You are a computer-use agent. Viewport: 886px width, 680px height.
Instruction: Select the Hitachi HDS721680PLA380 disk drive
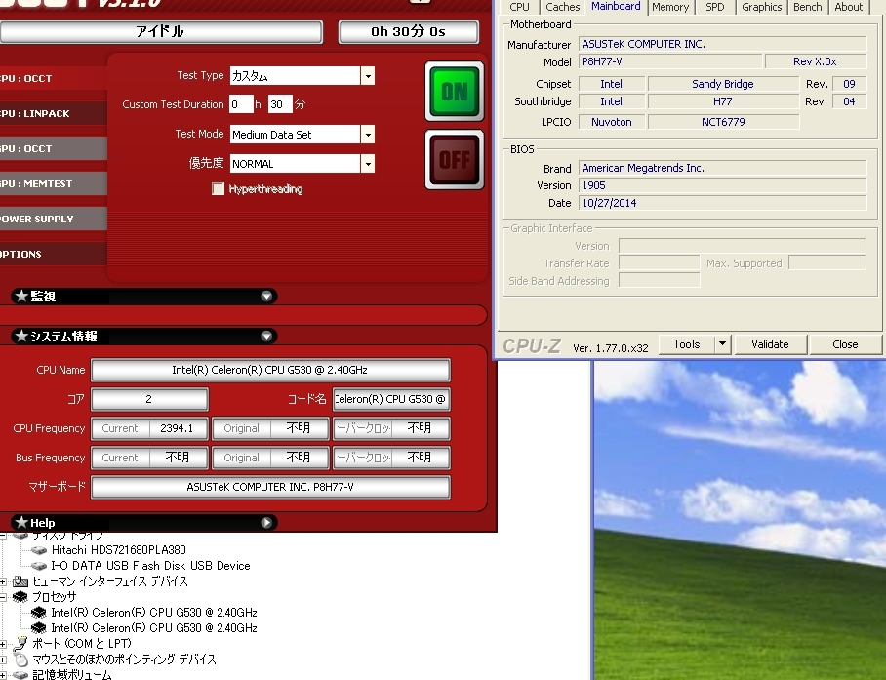[118, 550]
